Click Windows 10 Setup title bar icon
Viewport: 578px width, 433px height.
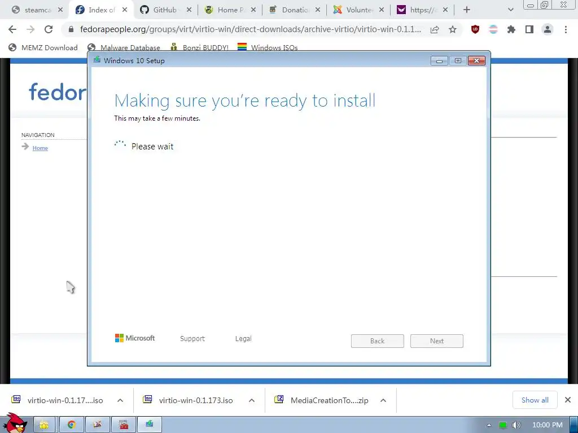(97, 60)
